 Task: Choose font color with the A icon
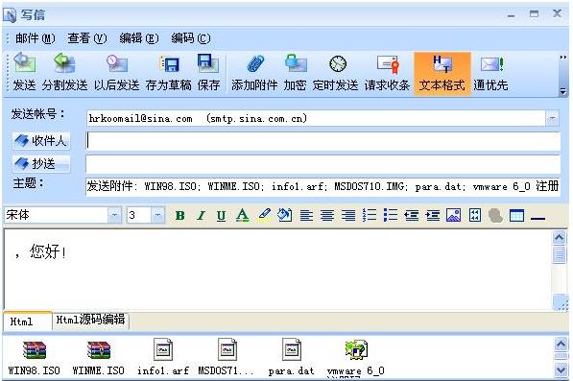242,216
